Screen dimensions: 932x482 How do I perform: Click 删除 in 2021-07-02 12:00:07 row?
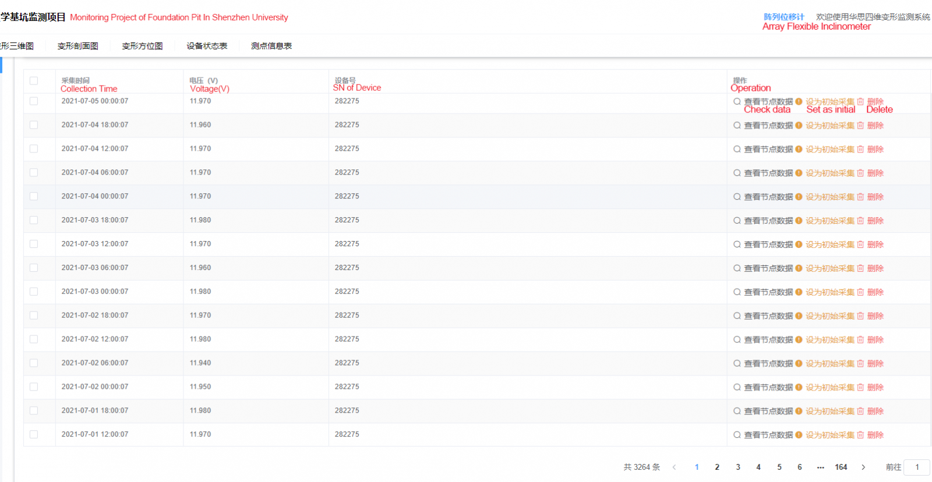coord(875,340)
